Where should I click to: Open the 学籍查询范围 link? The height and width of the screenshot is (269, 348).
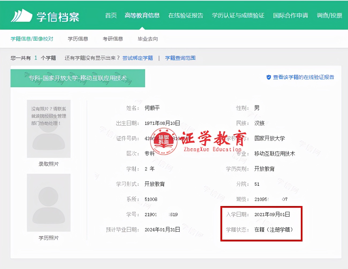tap(180, 58)
